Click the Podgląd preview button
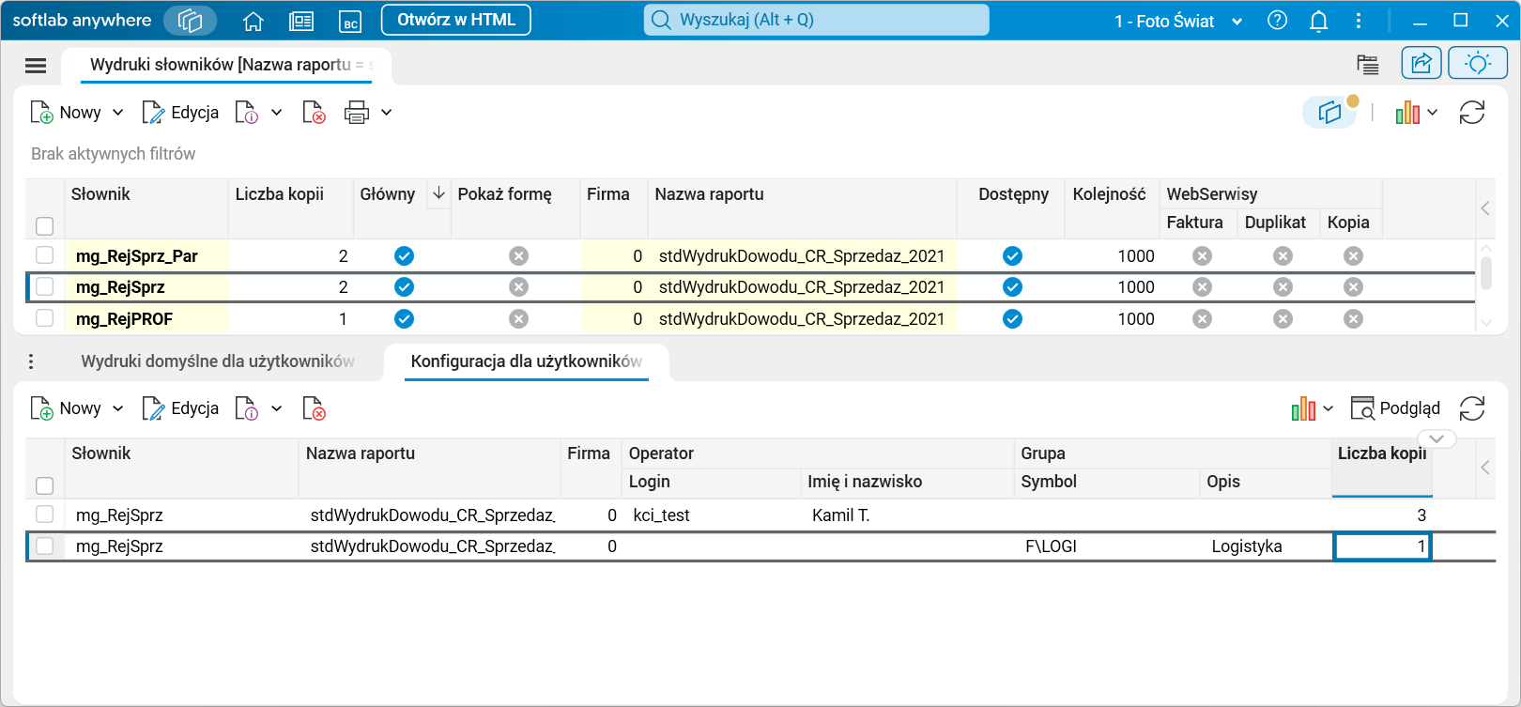 point(1395,408)
